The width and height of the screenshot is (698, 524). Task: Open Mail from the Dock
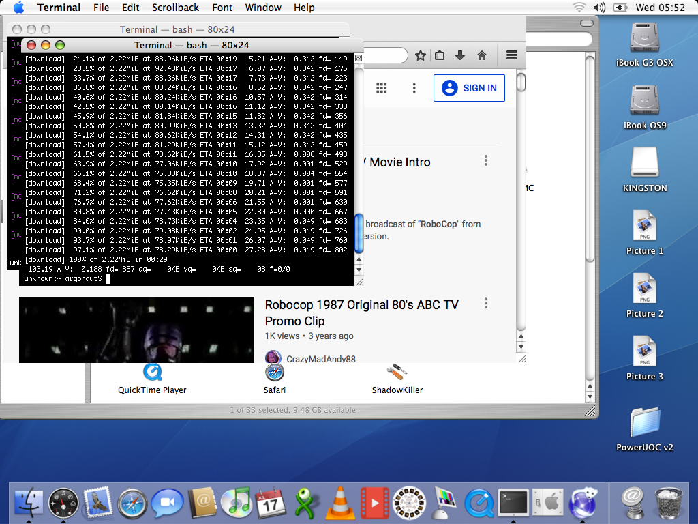coord(97,503)
